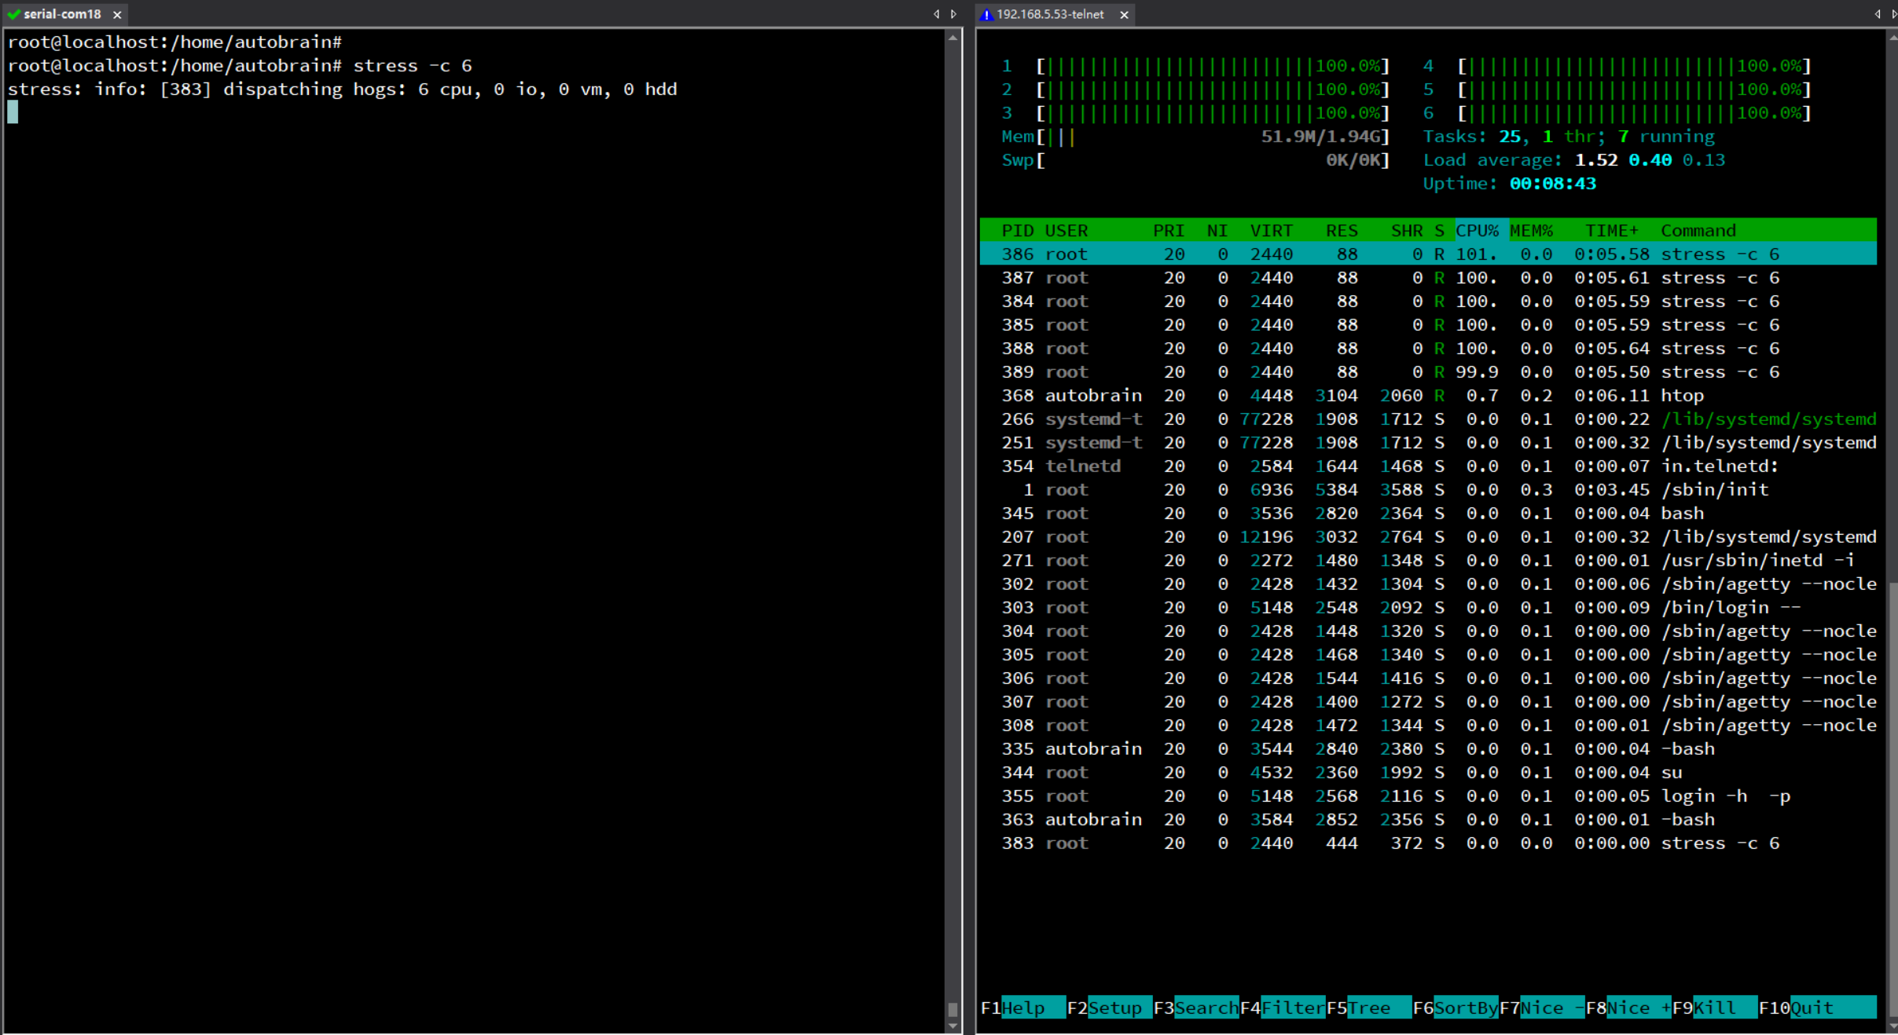This screenshot has width=1898, height=1035.
Task: Close the 192.168.5.53-telnet tab
Action: point(1124,15)
